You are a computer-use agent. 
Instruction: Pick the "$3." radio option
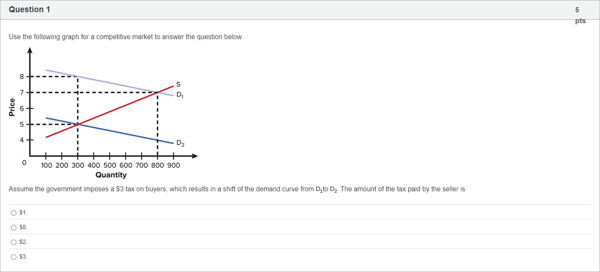click(13, 257)
